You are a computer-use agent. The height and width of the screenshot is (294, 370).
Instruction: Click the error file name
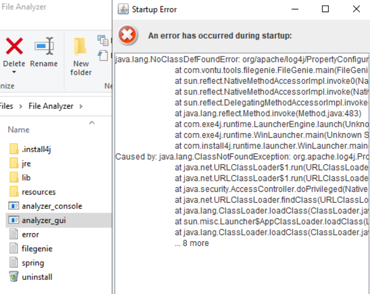coord(31,235)
